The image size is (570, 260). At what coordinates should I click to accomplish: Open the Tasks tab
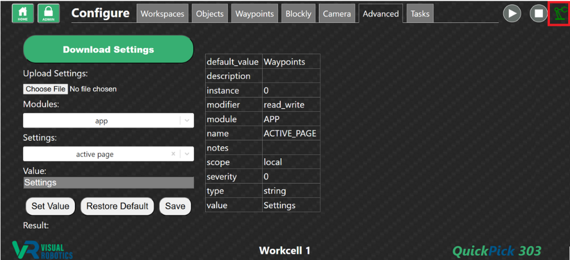pos(420,14)
